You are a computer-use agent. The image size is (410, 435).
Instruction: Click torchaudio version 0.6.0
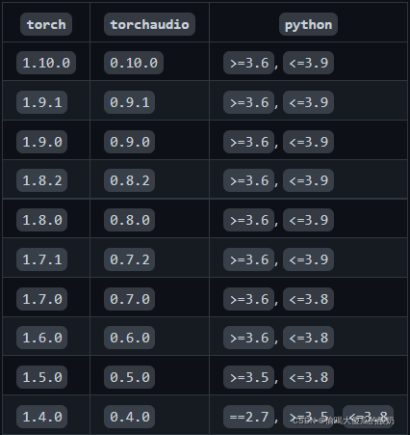coord(130,338)
